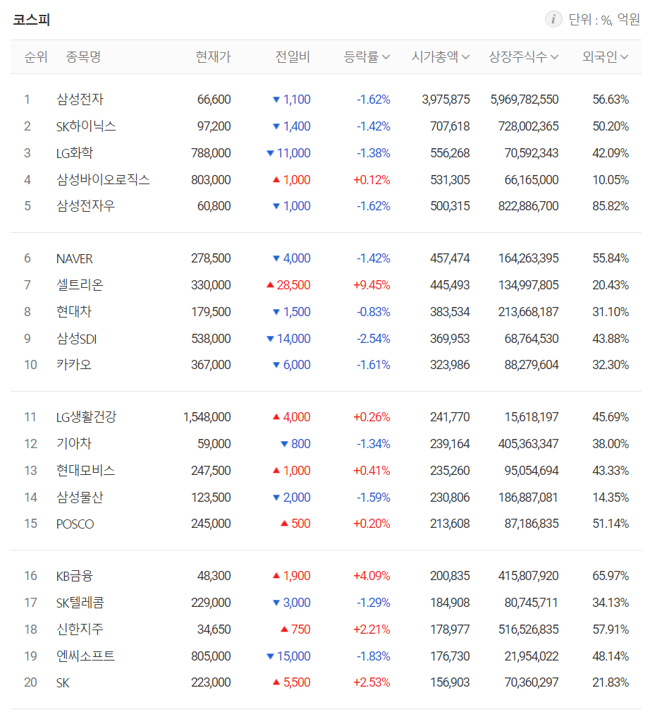This screenshot has width=650, height=717.
Task: Select 셀트리온 change rate +9.45%
Action: click(372, 285)
